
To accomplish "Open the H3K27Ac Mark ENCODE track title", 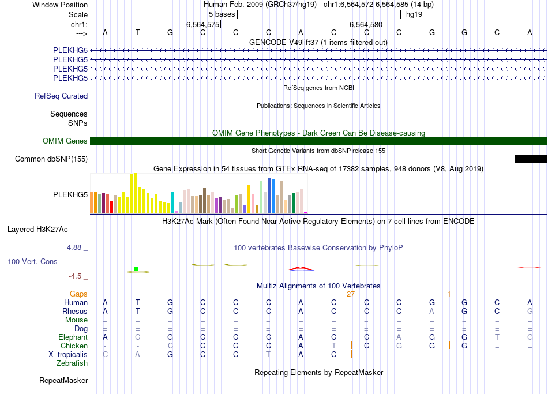I will (318, 222).
